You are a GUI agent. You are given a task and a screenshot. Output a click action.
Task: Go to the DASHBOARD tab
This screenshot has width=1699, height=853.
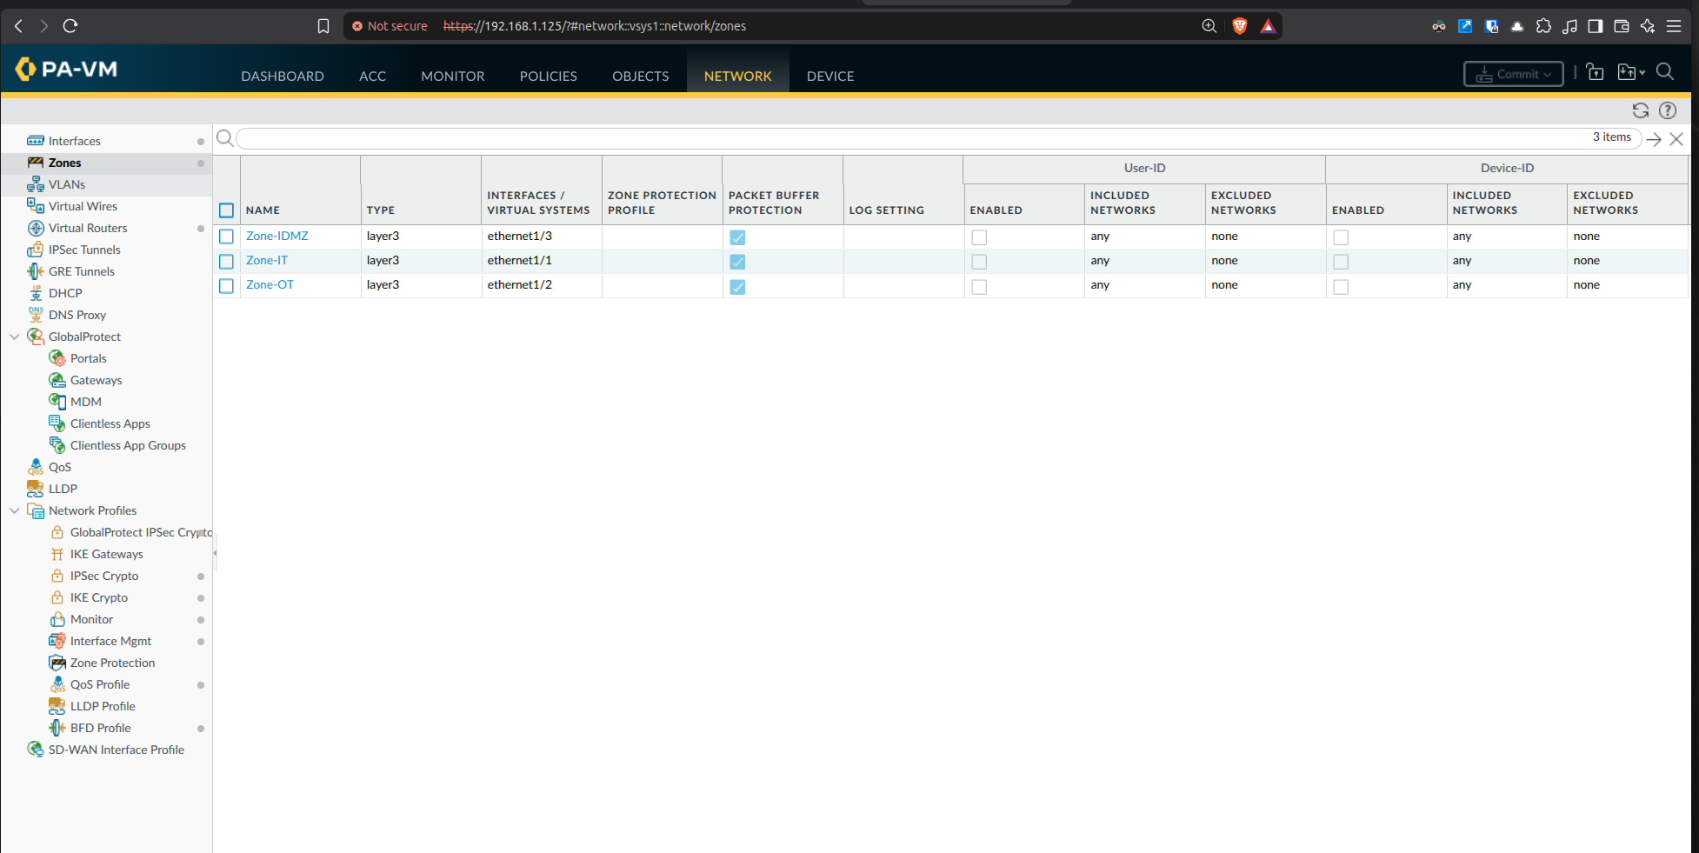[x=283, y=76]
